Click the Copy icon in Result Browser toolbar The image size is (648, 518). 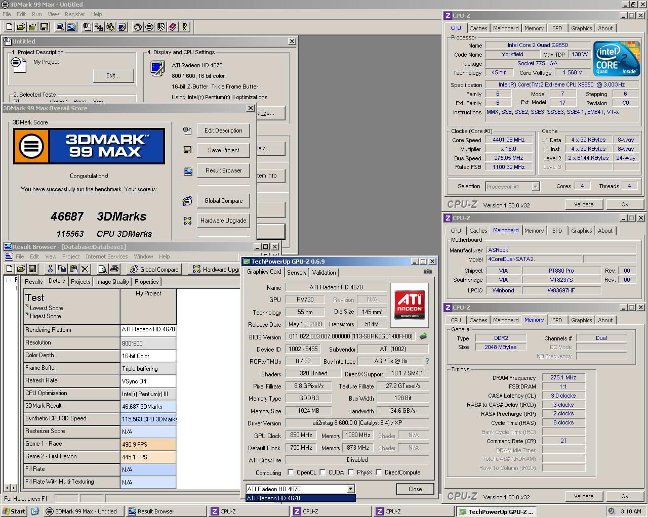pos(61,269)
